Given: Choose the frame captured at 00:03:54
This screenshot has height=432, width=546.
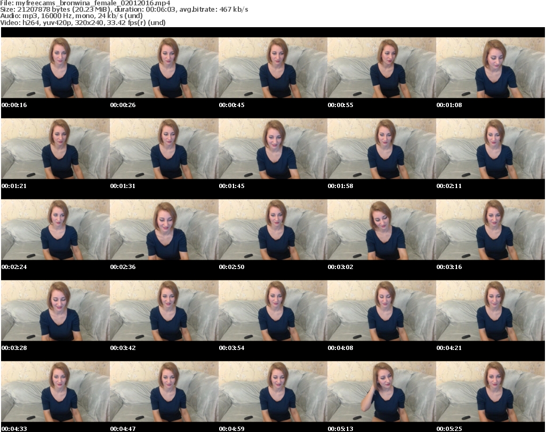Looking at the screenshot, I should (273, 311).
